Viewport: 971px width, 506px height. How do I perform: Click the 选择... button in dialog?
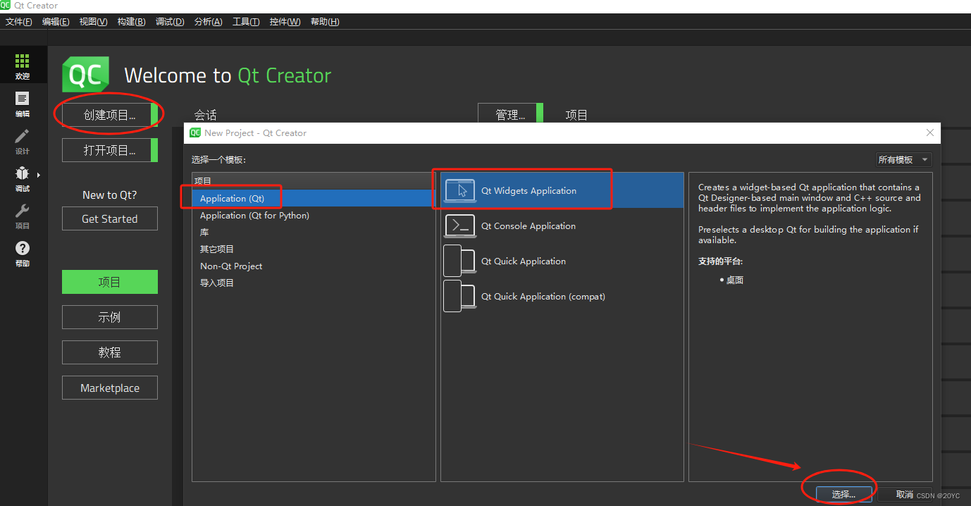(843, 495)
